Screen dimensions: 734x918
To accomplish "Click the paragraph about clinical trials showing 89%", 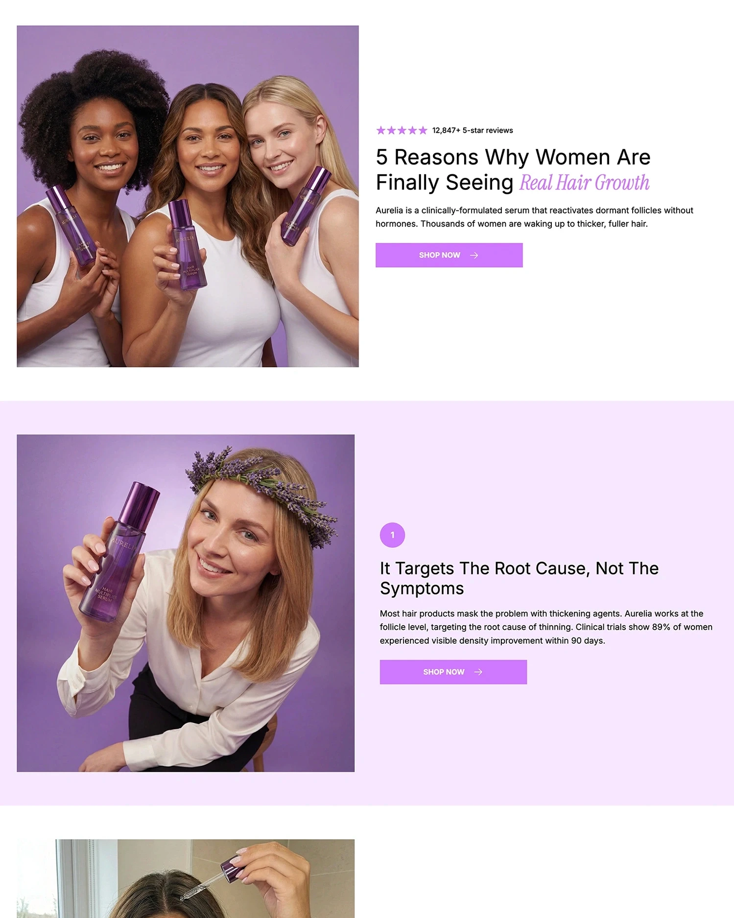I will [546, 627].
